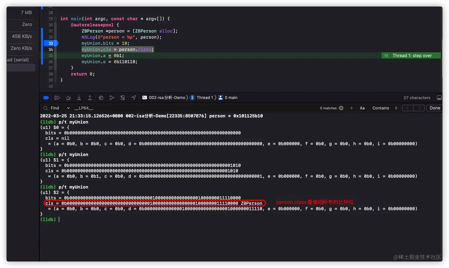
Task: Toggle the breakpoints activation button
Action: coord(46,98)
